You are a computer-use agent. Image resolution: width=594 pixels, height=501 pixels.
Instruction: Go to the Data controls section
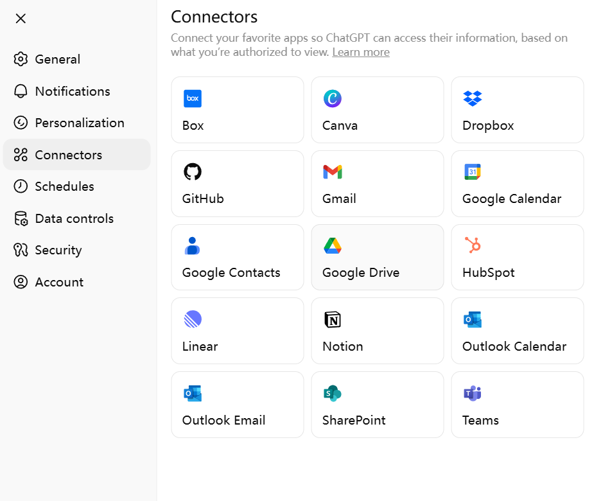click(74, 218)
